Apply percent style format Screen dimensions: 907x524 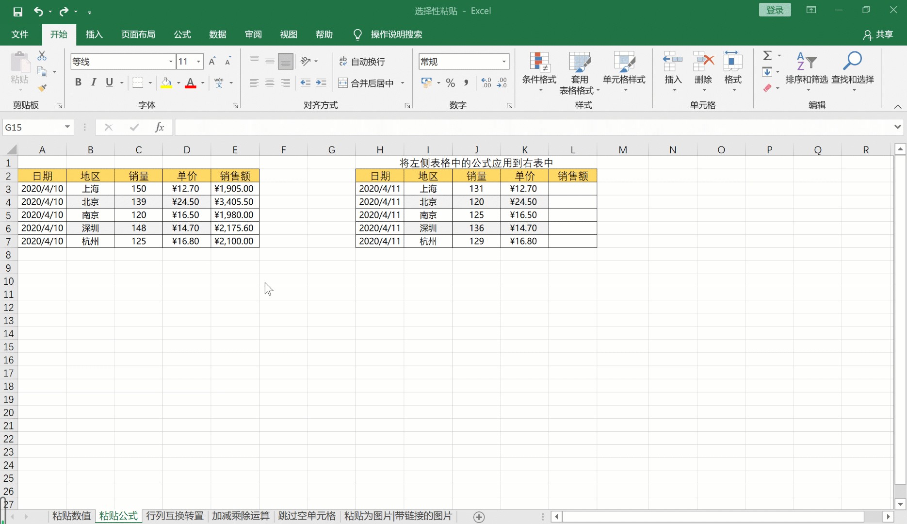click(x=451, y=83)
